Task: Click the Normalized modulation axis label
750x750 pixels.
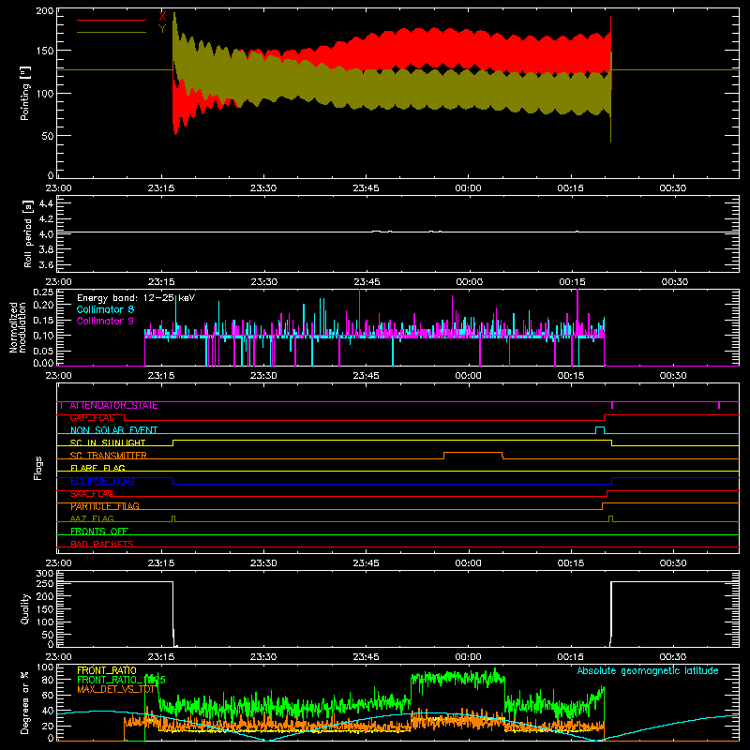Action: (18, 327)
